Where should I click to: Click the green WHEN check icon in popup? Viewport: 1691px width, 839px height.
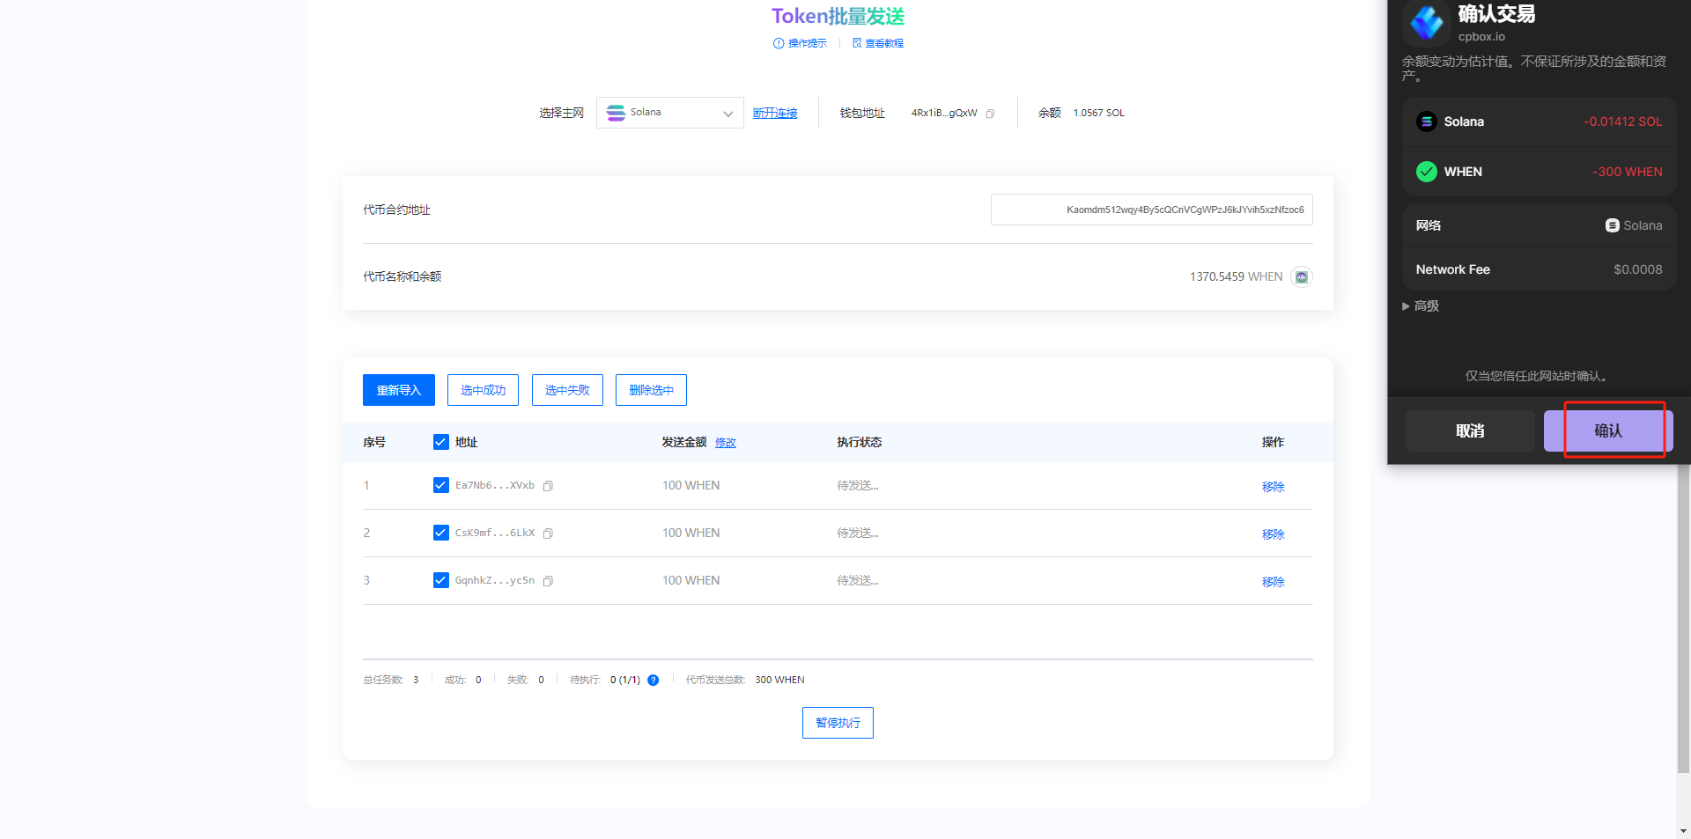(x=1426, y=172)
